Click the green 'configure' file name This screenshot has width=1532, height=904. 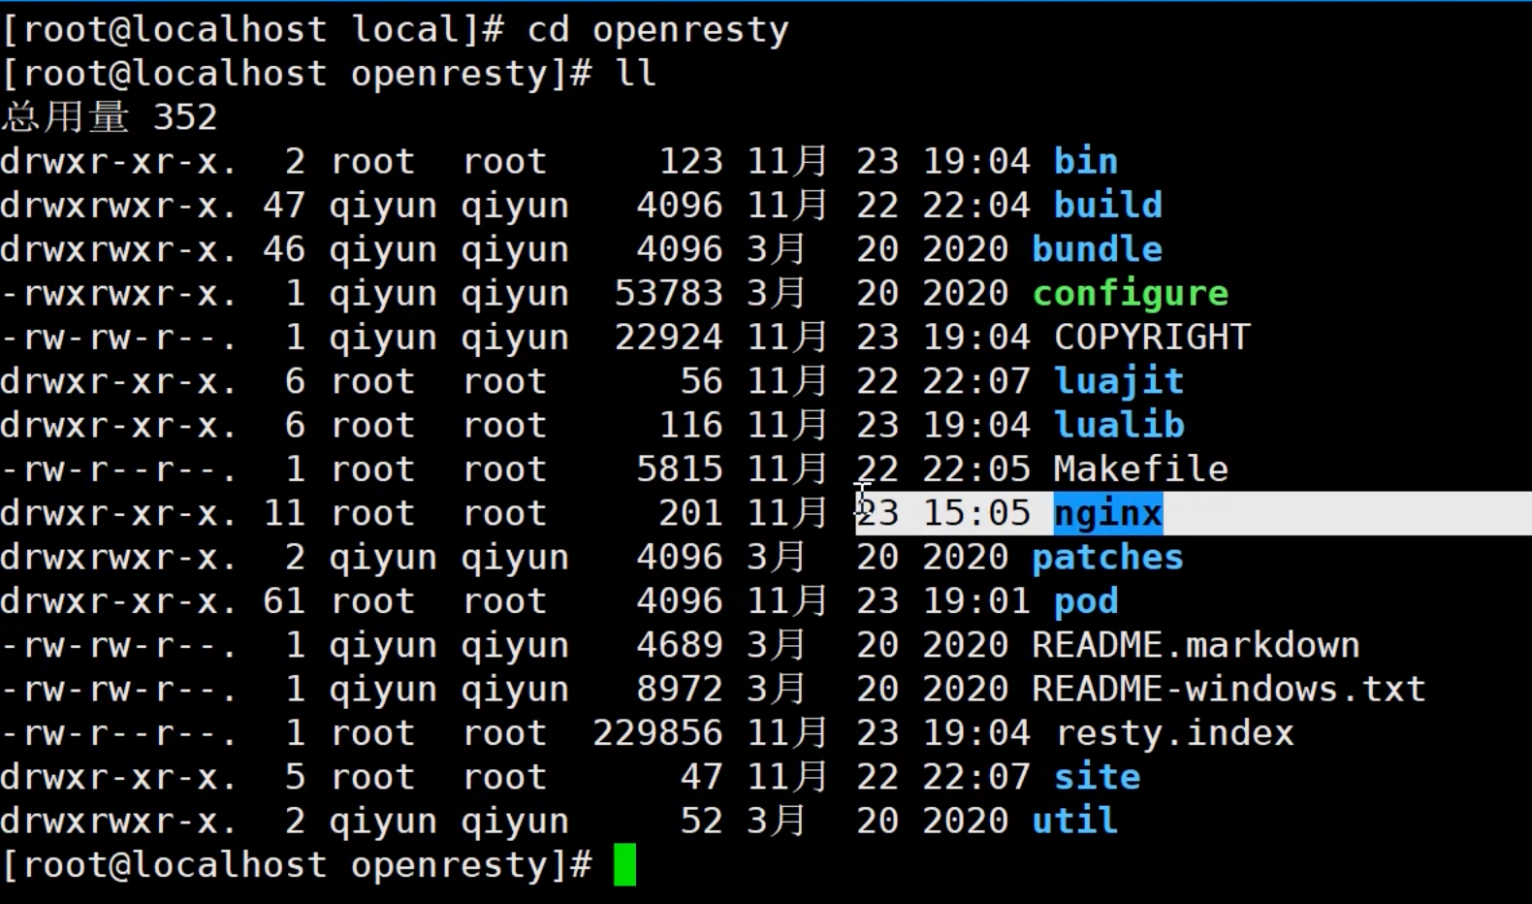pos(1131,293)
